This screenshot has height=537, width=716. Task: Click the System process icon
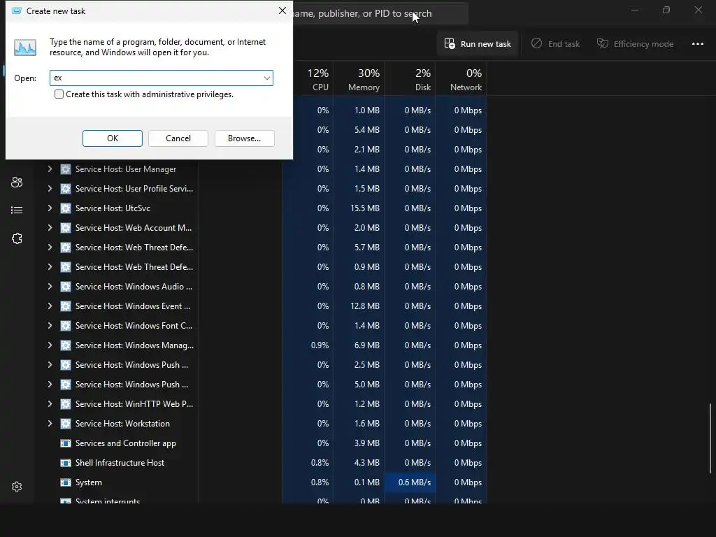[x=66, y=482]
